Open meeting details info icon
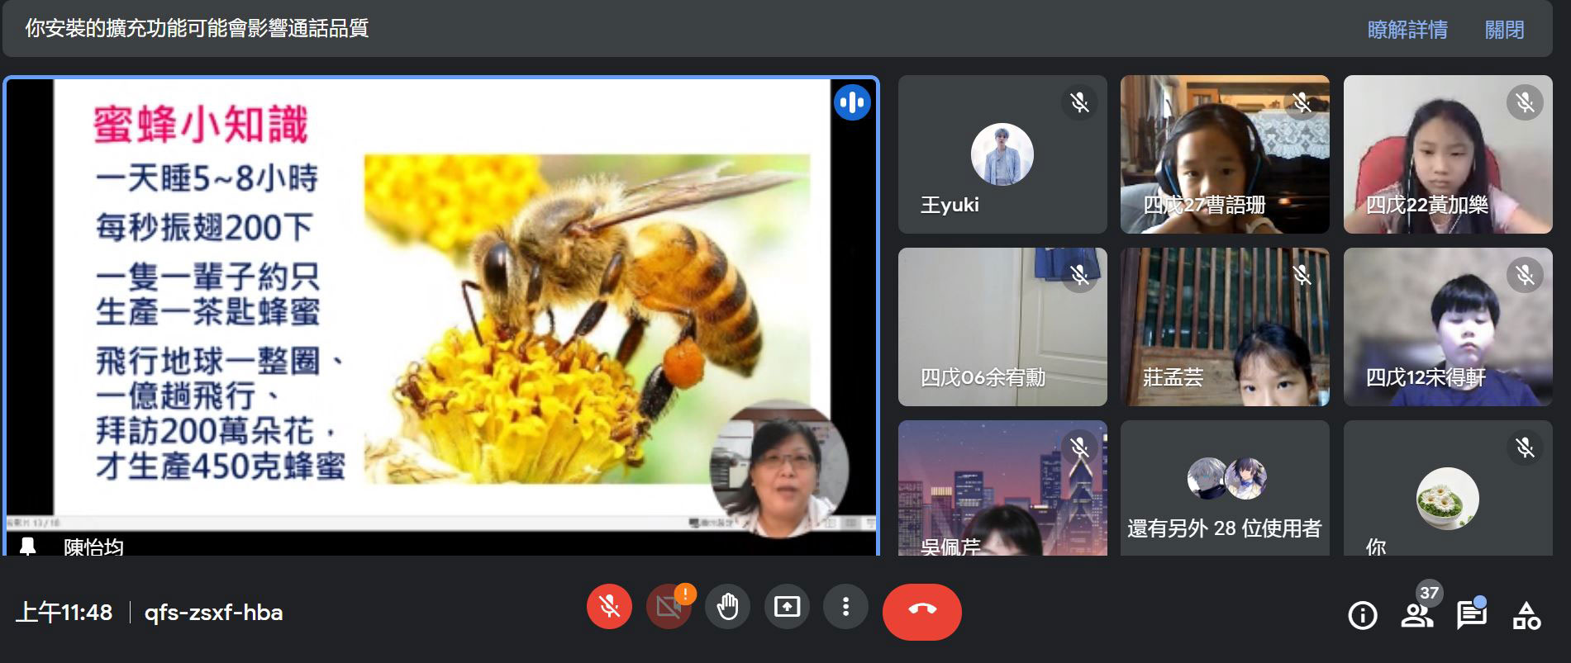 1362,615
